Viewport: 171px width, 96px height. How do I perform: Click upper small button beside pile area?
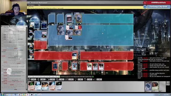168,82
